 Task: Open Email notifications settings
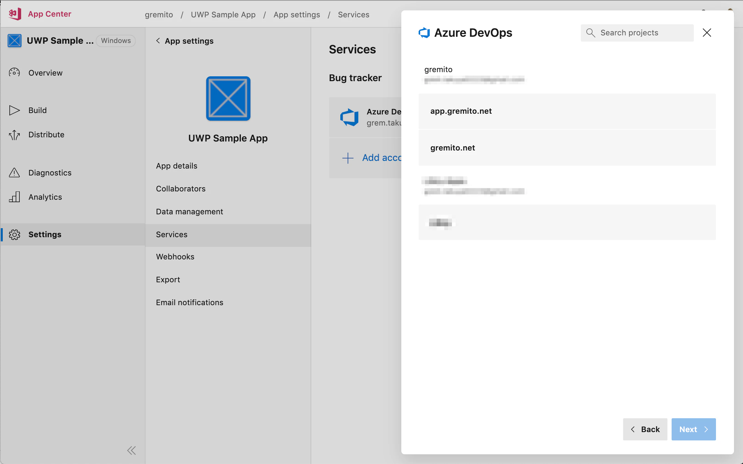pyautogui.click(x=190, y=302)
